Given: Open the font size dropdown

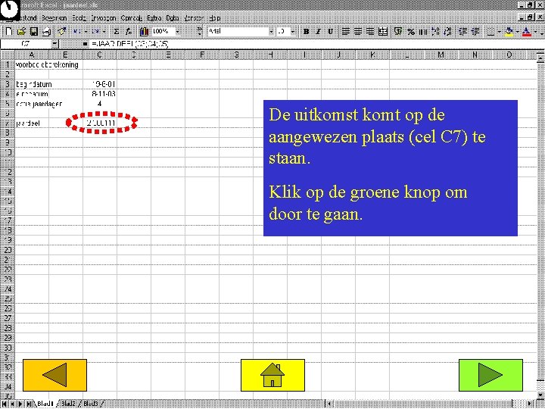Looking at the screenshot, I should [x=293, y=32].
